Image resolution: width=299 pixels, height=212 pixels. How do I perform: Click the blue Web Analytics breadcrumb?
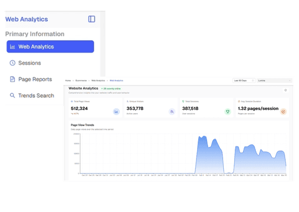[x=116, y=81]
